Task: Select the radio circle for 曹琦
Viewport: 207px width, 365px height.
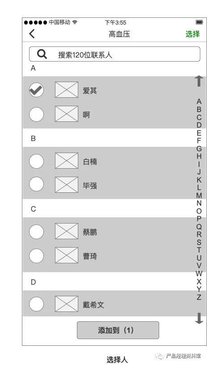Action: (36, 256)
